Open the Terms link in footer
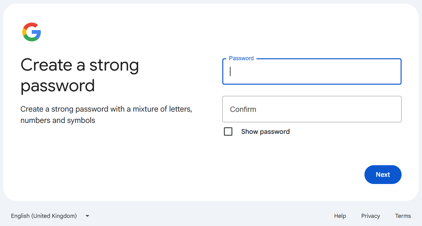The width and height of the screenshot is (422, 226). click(x=403, y=216)
